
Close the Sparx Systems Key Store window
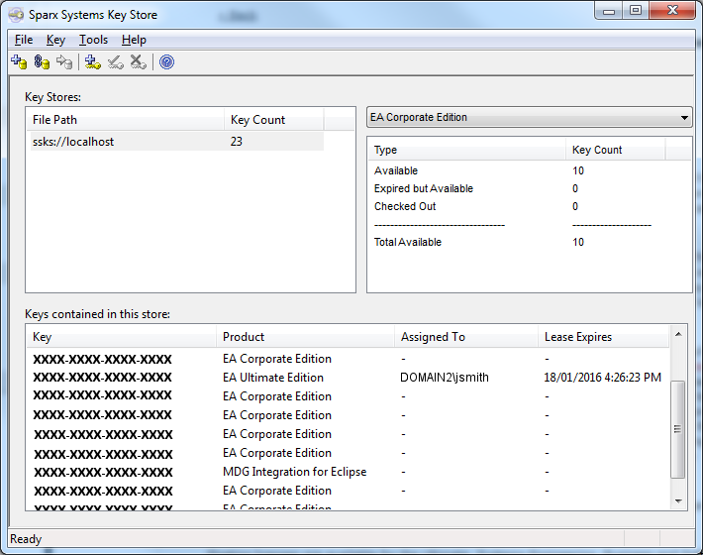point(672,11)
